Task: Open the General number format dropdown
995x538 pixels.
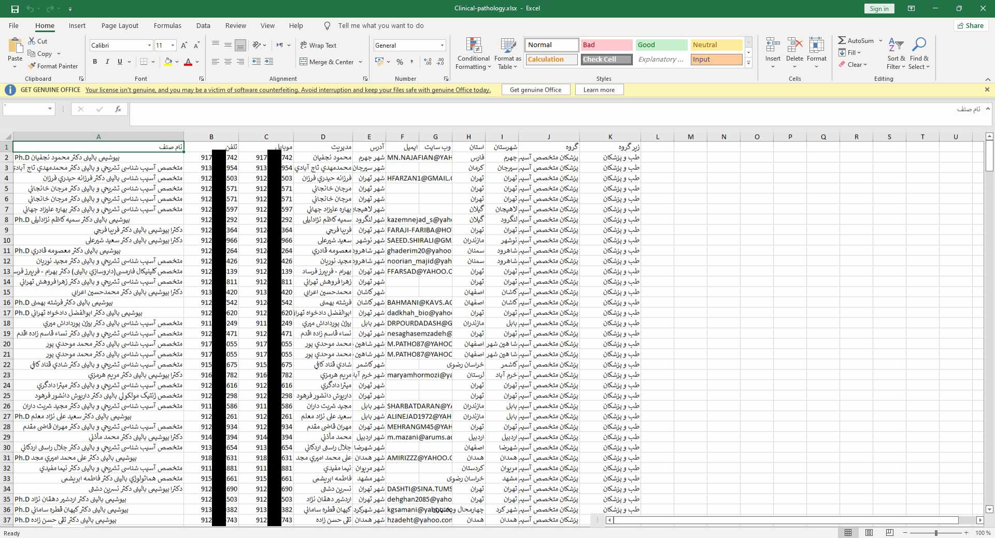Action: click(x=442, y=46)
